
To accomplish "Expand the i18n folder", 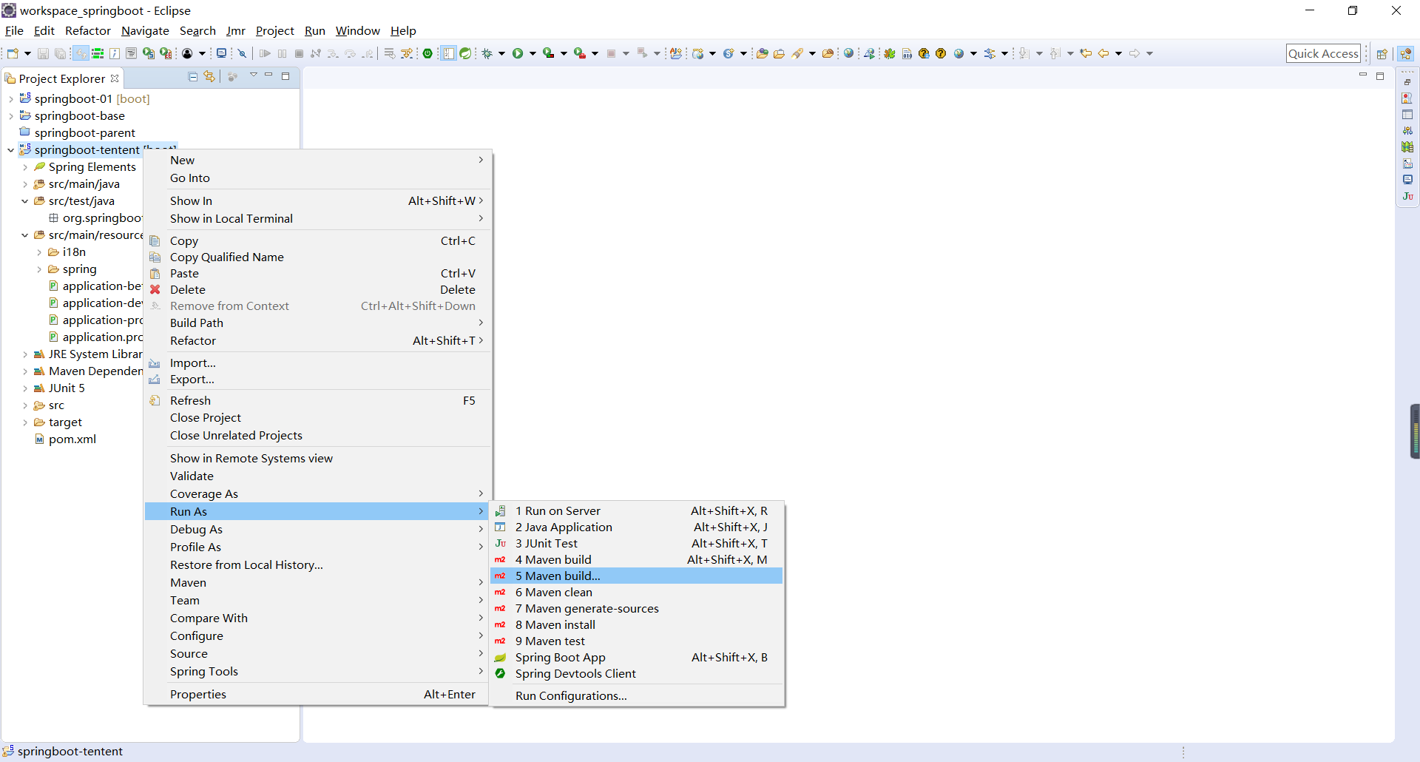I will coord(39,252).
